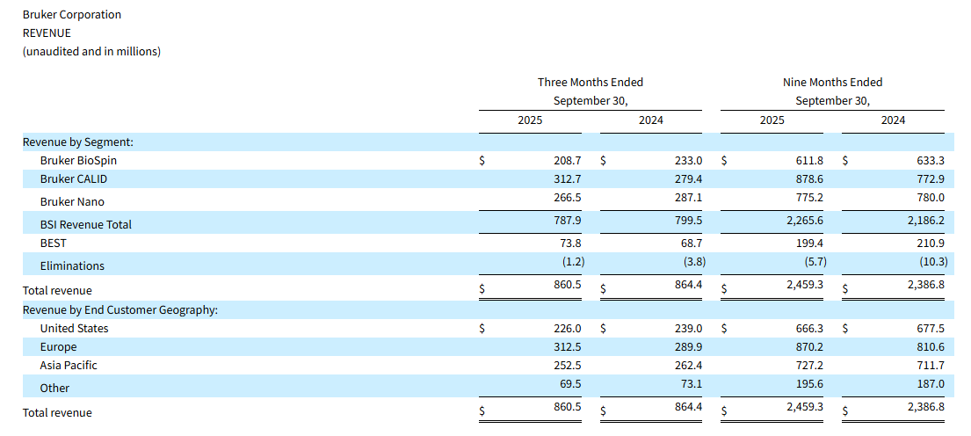
Task: Select the Nine Months Ended column header
Action: [832, 82]
